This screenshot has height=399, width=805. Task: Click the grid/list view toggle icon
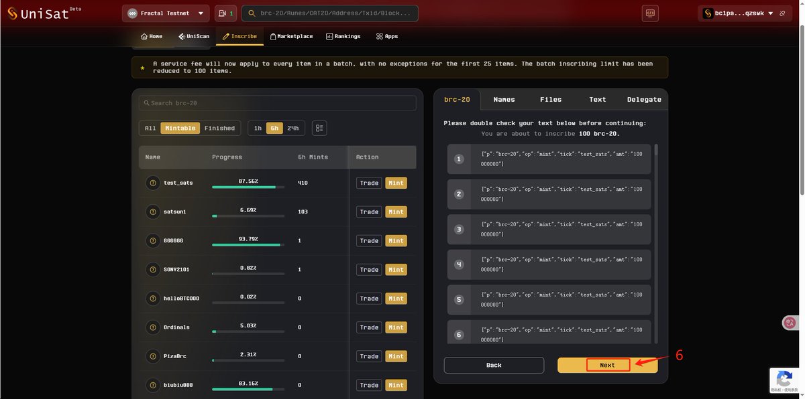(x=319, y=128)
